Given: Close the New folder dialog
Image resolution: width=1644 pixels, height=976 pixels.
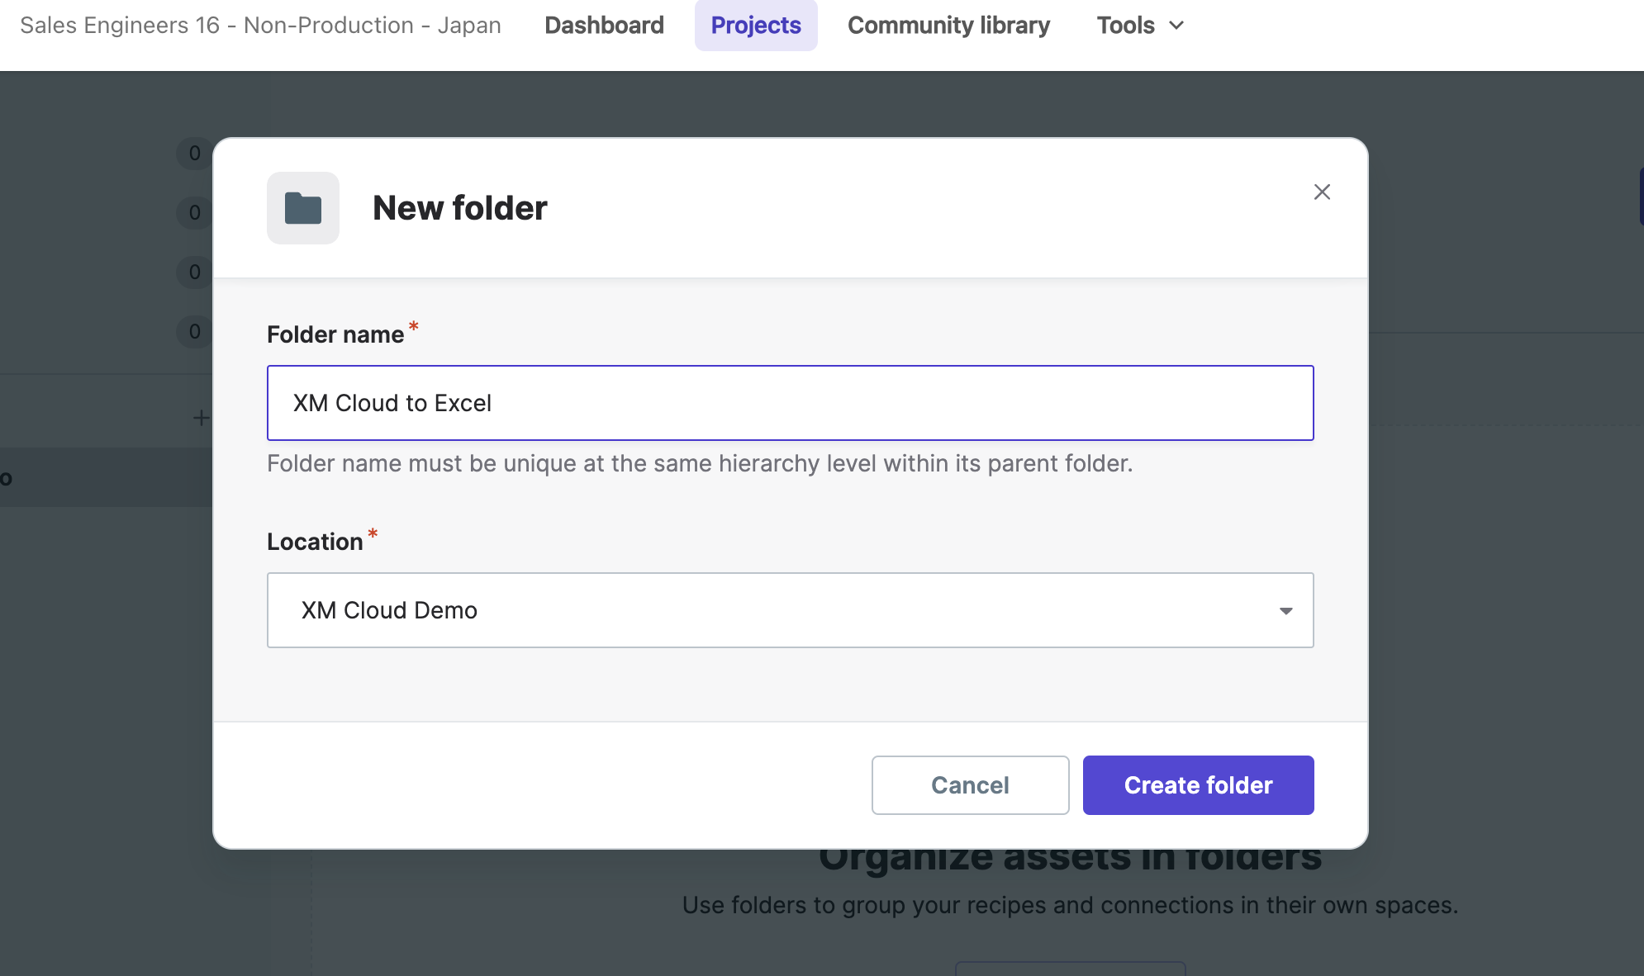Looking at the screenshot, I should (1322, 192).
